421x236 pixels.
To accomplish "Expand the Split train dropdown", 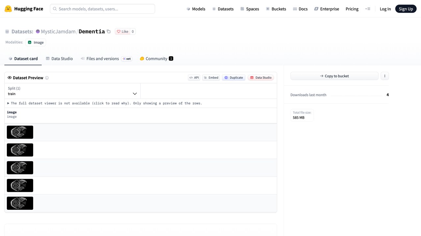I will 72,91.
